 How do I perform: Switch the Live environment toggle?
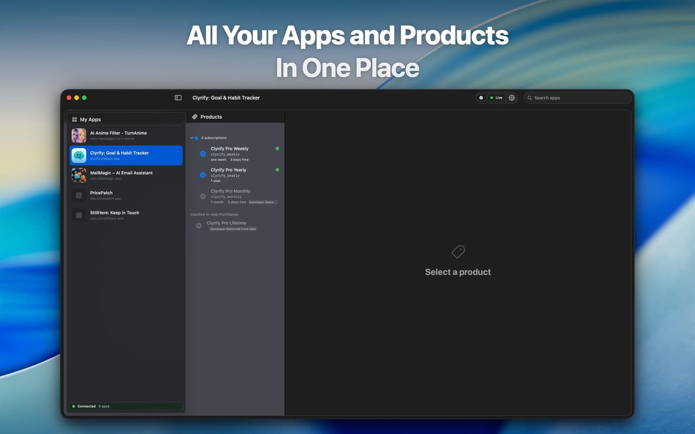pyautogui.click(x=497, y=97)
